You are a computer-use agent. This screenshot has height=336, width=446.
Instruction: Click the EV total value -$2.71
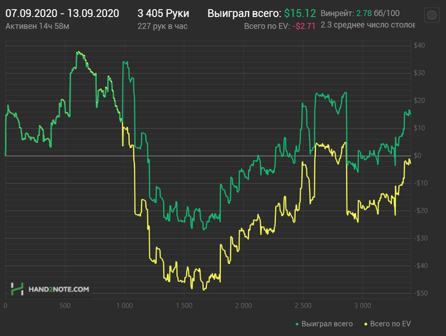(304, 26)
